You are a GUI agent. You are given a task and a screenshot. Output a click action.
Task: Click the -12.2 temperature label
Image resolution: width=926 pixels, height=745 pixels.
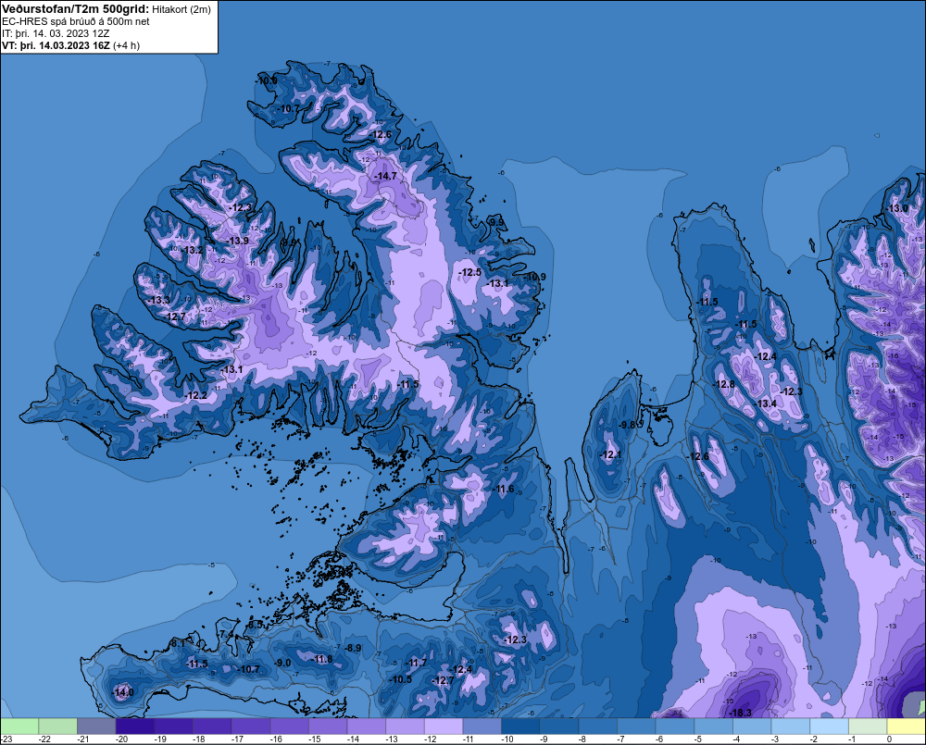(196, 395)
